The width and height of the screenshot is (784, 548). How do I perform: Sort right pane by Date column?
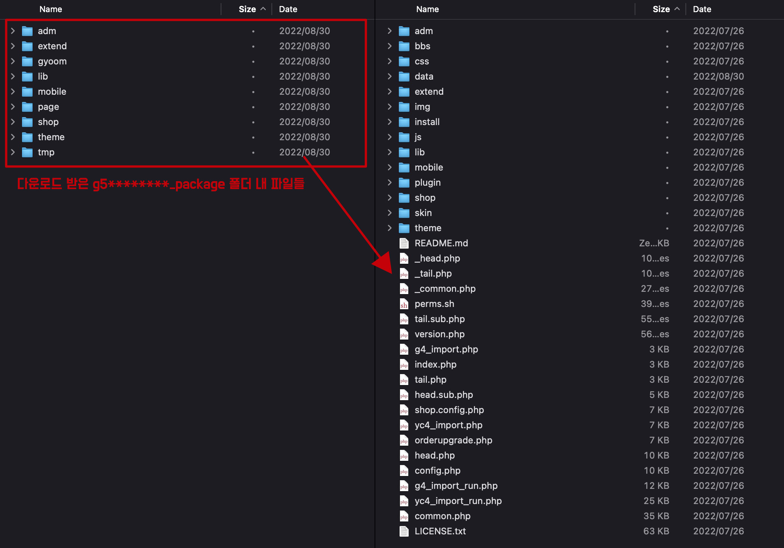click(702, 9)
